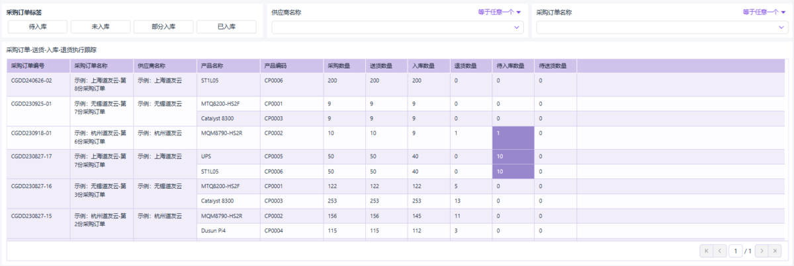
Task: Click the previous page arrow
Action: (720, 251)
